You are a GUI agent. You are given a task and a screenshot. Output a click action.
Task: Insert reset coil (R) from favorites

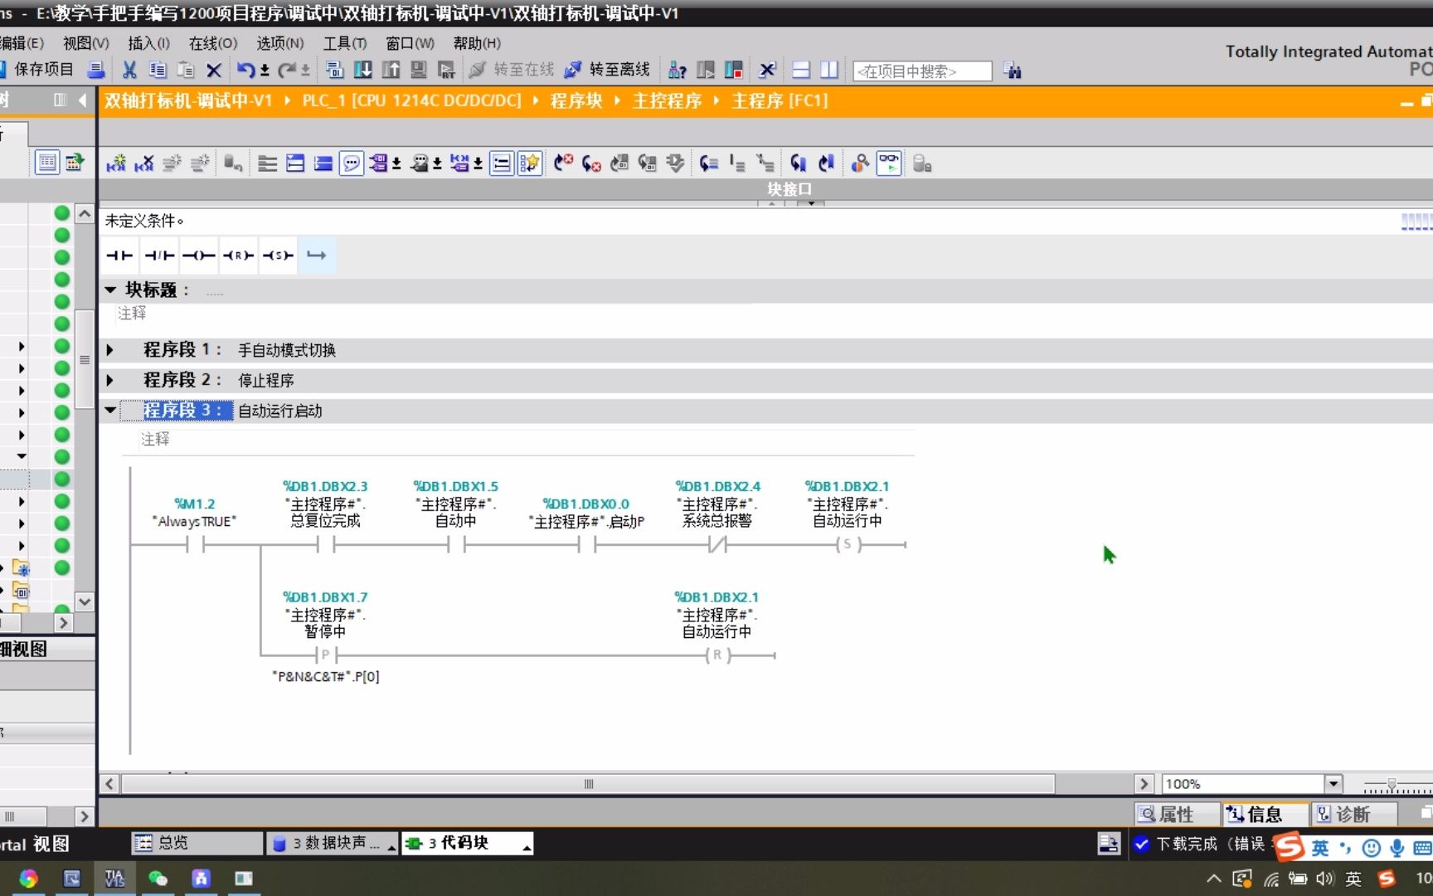pos(238,256)
